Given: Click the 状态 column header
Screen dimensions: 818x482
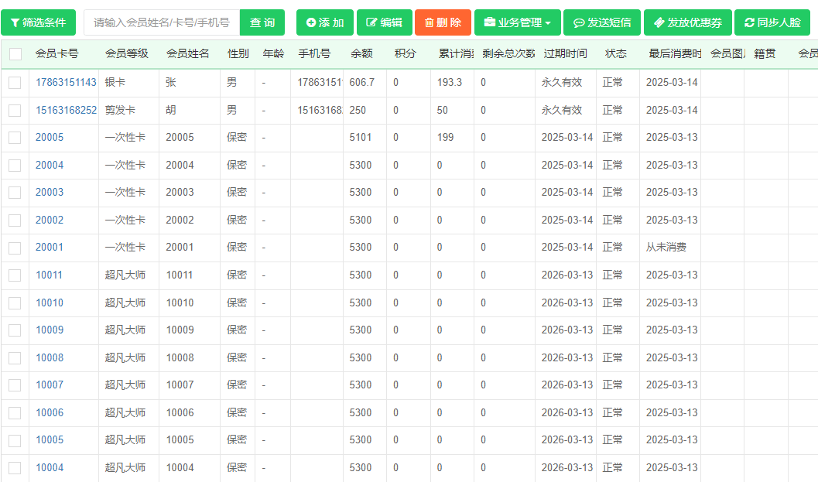Looking at the screenshot, I should click(x=615, y=53).
